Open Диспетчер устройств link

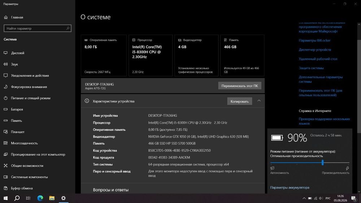click(315, 50)
